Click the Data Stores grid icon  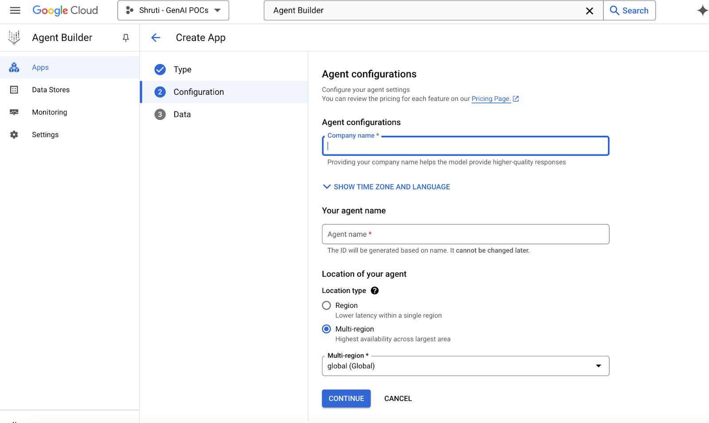14,90
